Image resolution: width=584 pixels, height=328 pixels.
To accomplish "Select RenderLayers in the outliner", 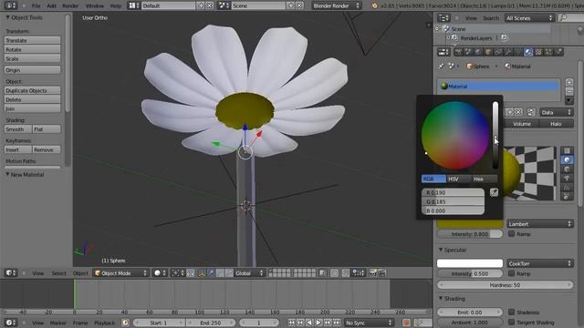I will [x=476, y=38].
